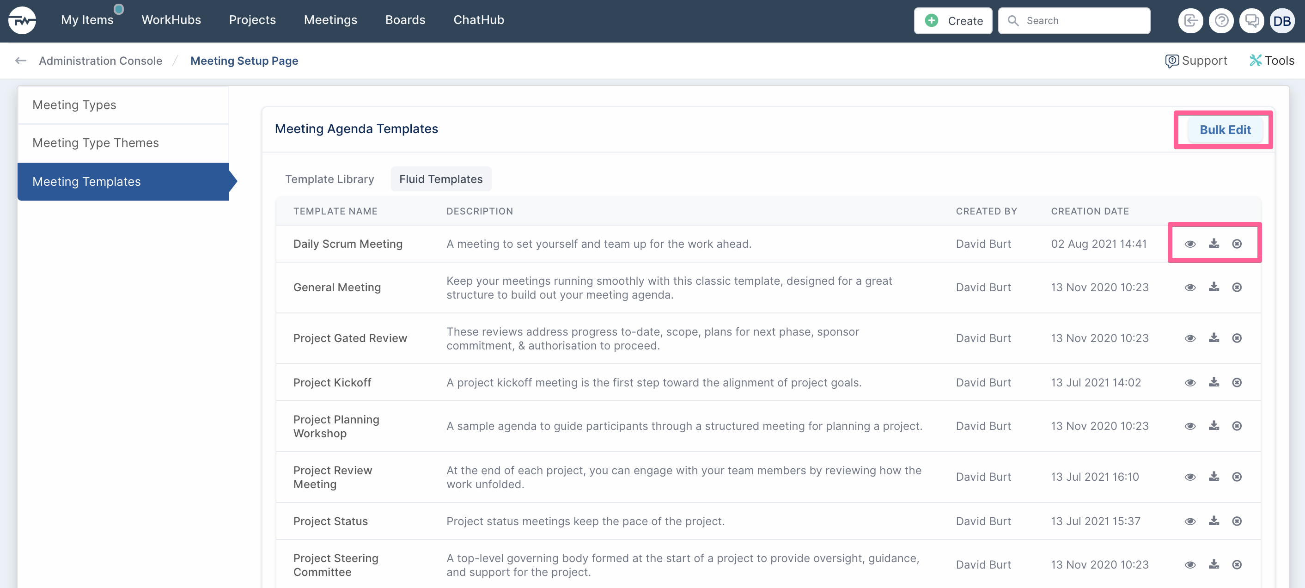Image resolution: width=1305 pixels, height=588 pixels.
Task: Remove the Daily Scrum Meeting template
Action: (1237, 244)
